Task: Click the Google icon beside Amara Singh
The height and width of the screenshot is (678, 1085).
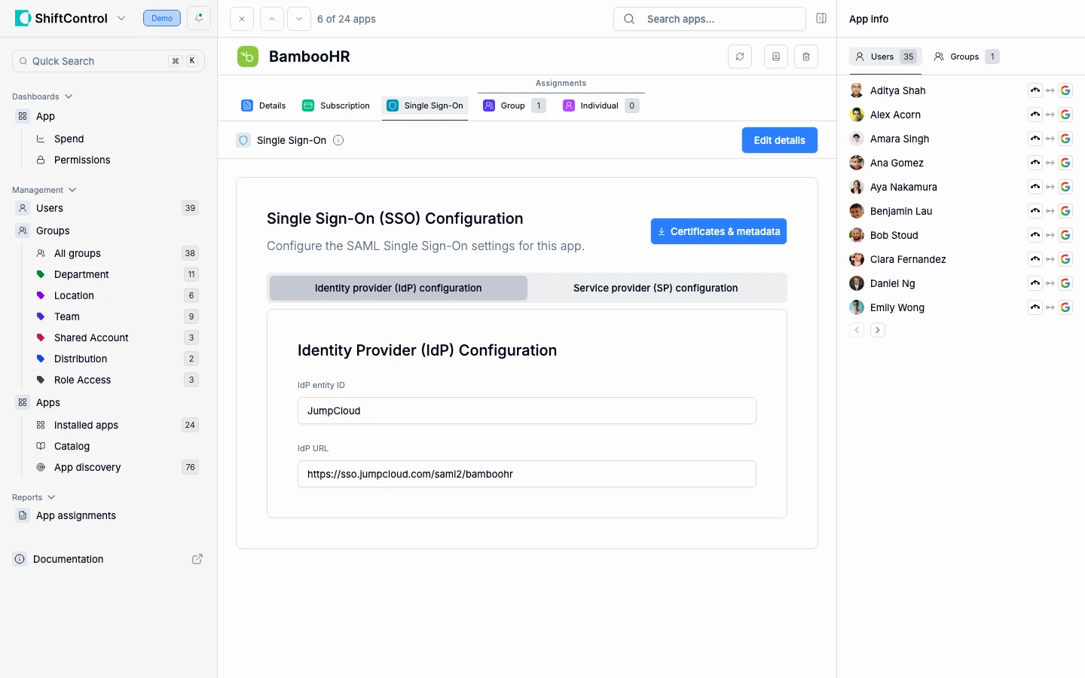Action: tap(1065, 139)
